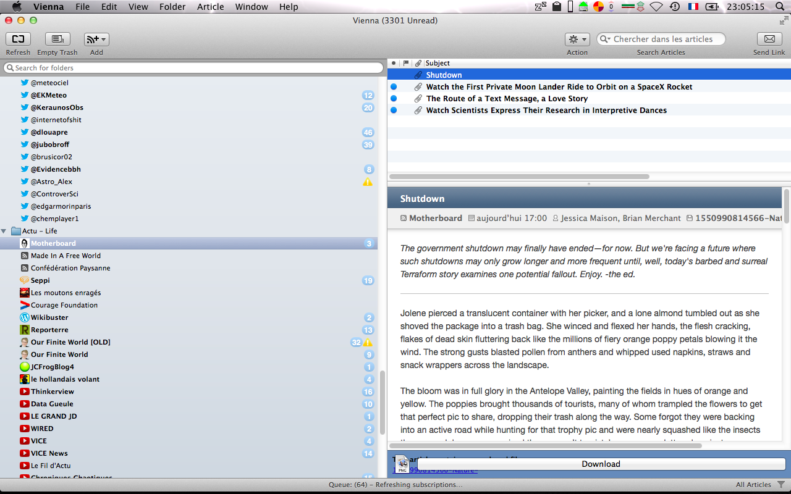Select the @EKMeteo Twitter feed
Screen dimensions: 791x494
pos(49,95)
